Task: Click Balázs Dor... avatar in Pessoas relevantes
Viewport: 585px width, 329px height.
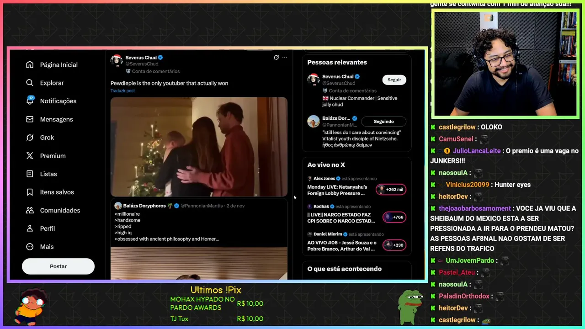Action: [313, 121]
